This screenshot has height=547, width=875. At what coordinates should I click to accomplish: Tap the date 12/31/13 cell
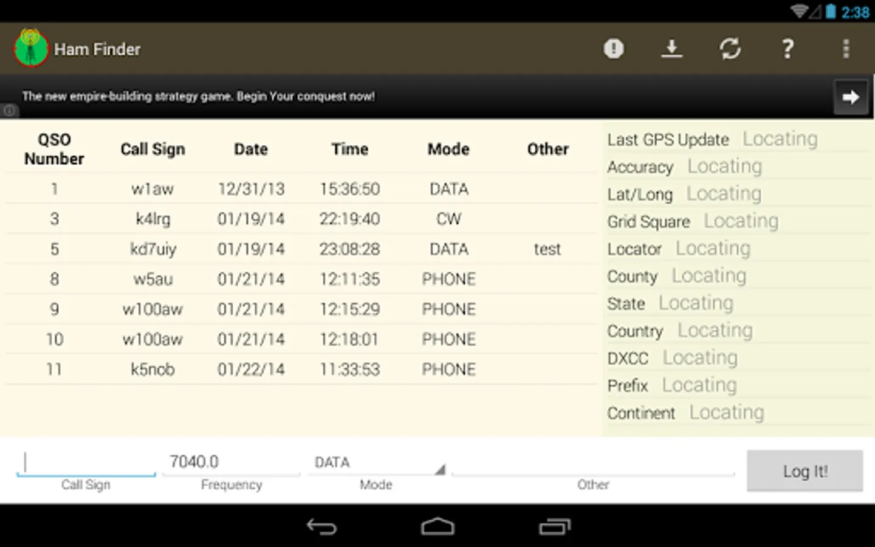click(x=251, y=189)
